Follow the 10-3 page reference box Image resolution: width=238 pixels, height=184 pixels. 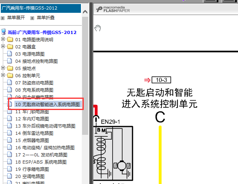pyautogui.click(x=161, y=80)
